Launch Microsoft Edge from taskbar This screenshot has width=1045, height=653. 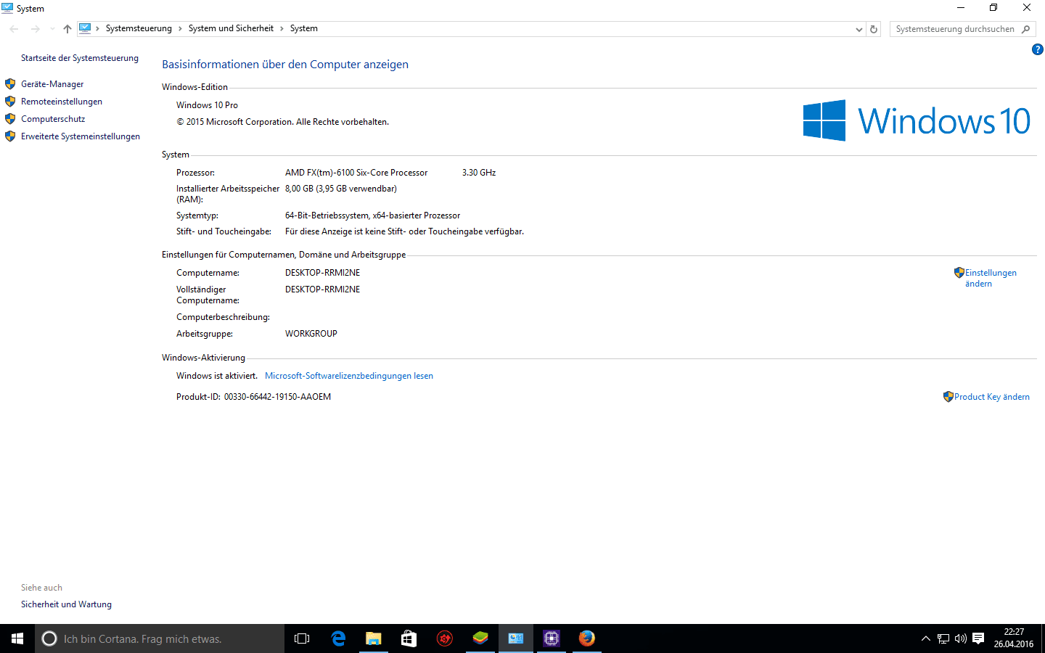pyautogui.click(x=338, y=638)
